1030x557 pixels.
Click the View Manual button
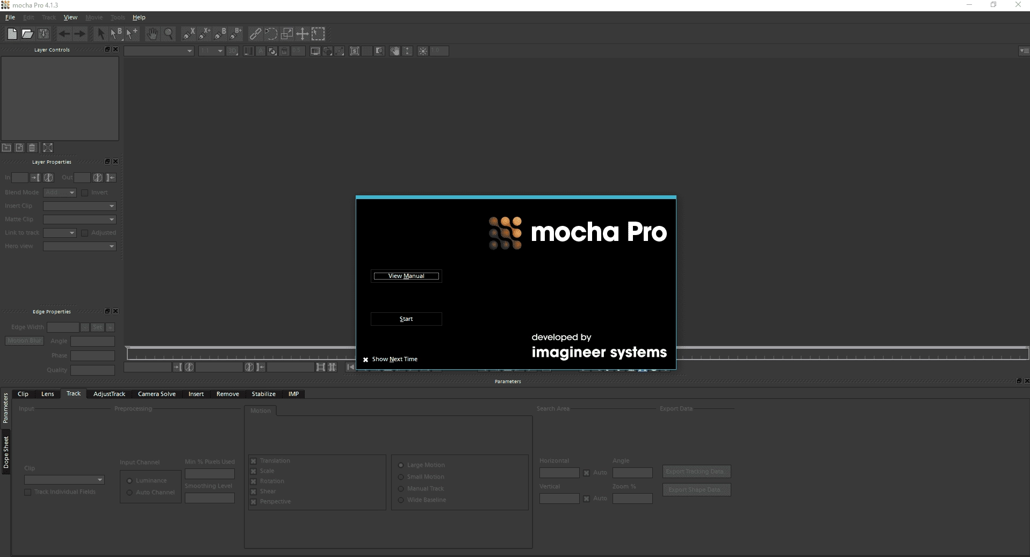point(406,276)
